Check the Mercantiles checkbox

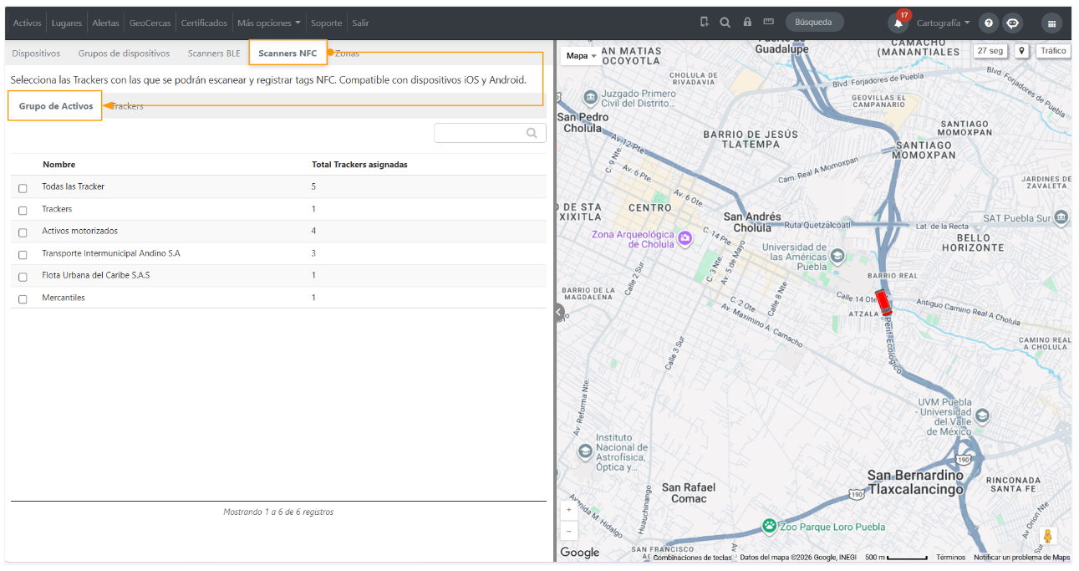point(23,298)
